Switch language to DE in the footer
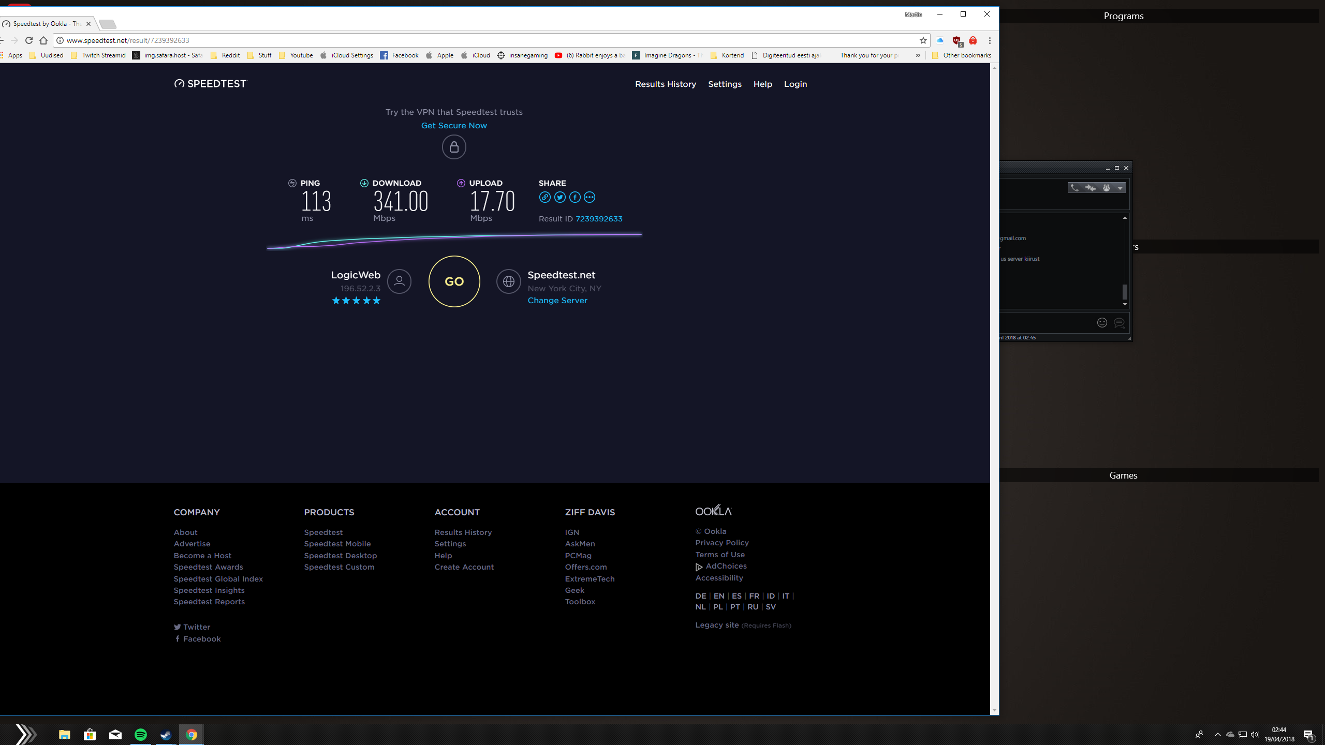This screenshot has width=1325, height=745. 700,596
